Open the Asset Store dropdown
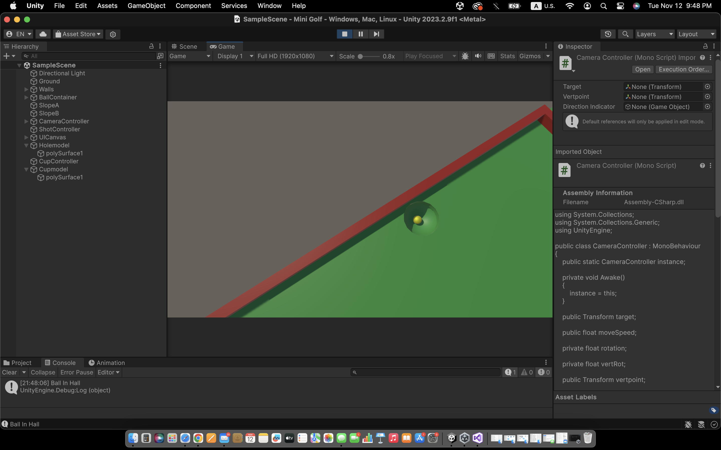 [x=78, y=34]
